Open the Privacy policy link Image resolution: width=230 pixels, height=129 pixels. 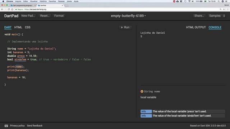point(17,126)
